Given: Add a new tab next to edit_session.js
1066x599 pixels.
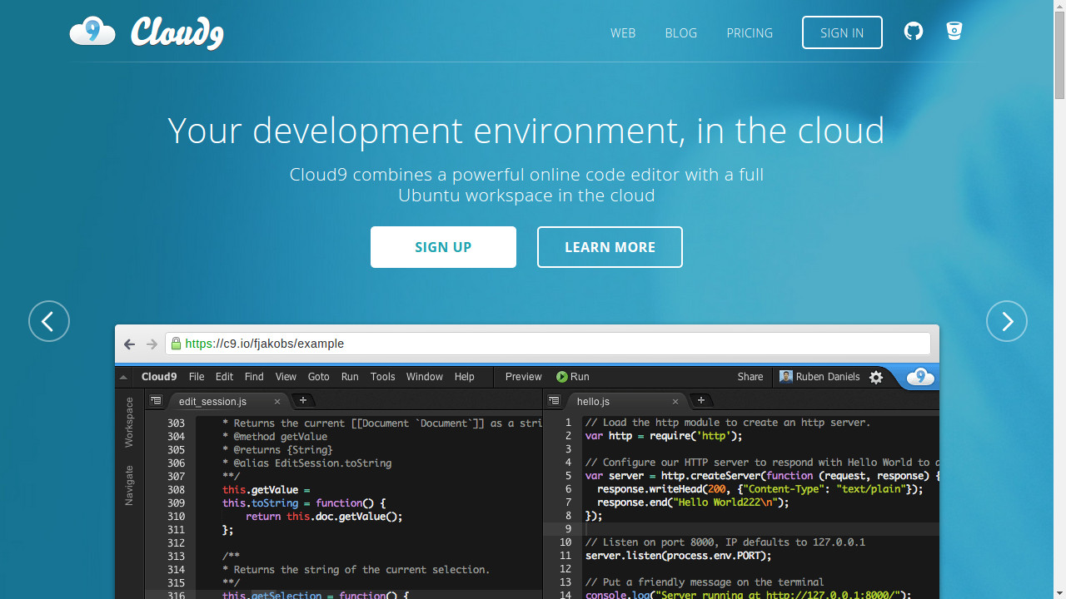Looking at the screenshot, I should click(x=303, y=401).
